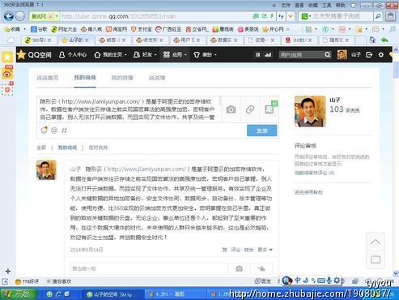Focus the 用户/应用 search field

click(301, 55)
